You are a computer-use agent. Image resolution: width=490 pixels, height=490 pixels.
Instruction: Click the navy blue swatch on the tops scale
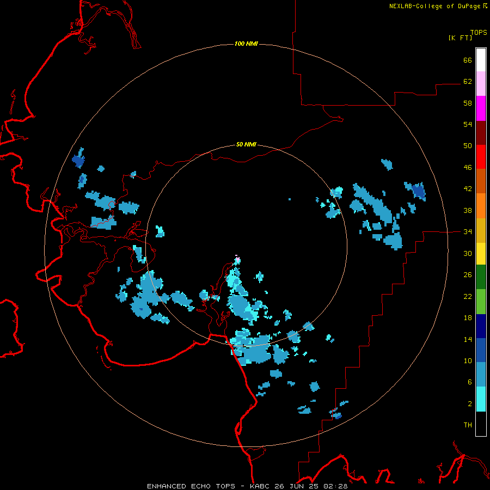click(481, 326)
